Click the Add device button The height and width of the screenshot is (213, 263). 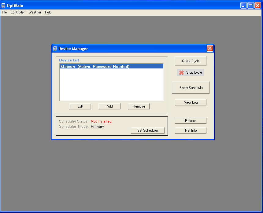109,106
